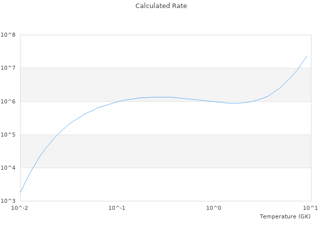Image resolution: width=321 pixels, height=241 pixels.
Task: Click the 'Temperature (GK)' axis label
Action: 285,216
